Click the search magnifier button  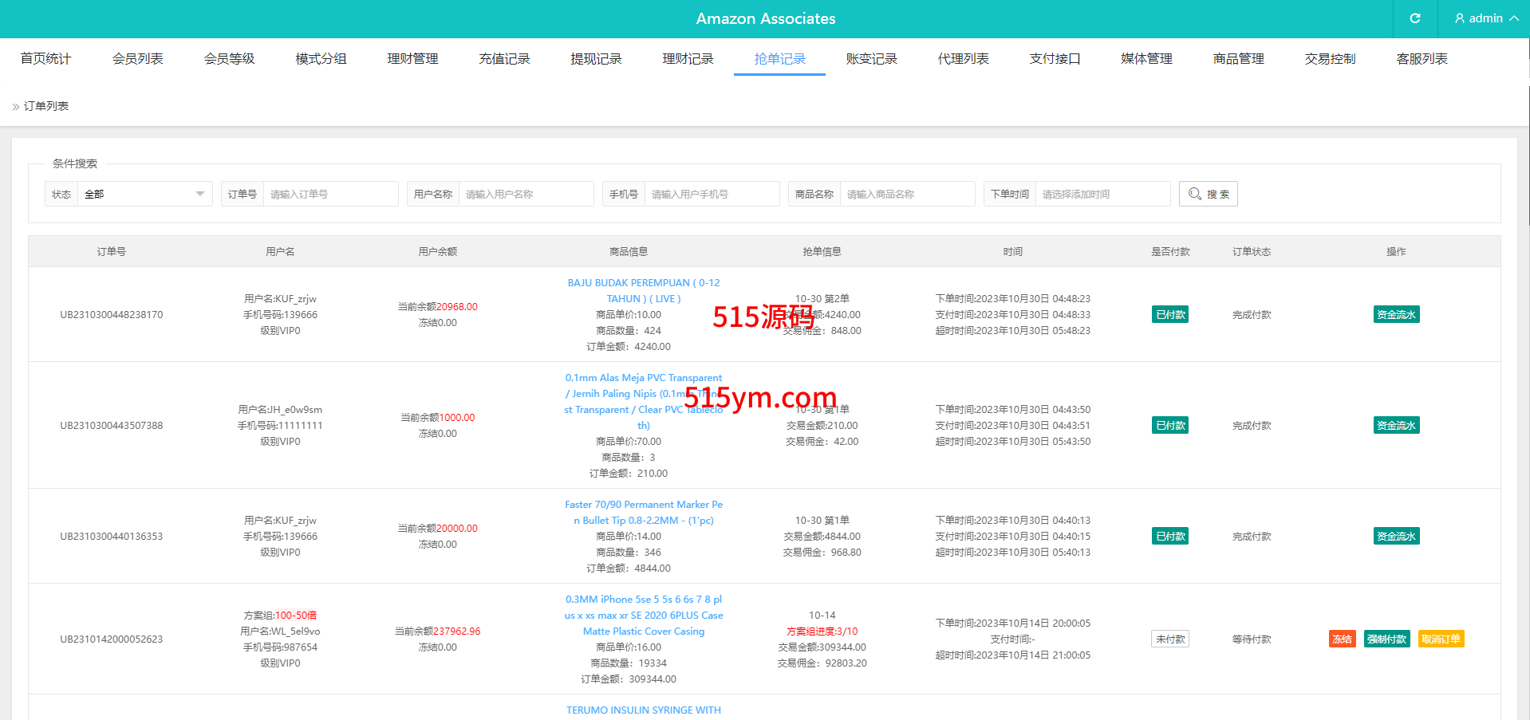(x=1208, y=194)
